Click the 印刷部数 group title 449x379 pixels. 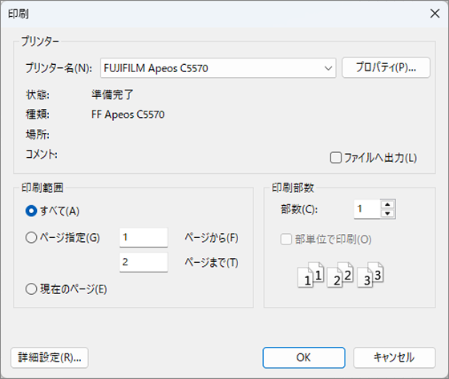coord(293,187)
